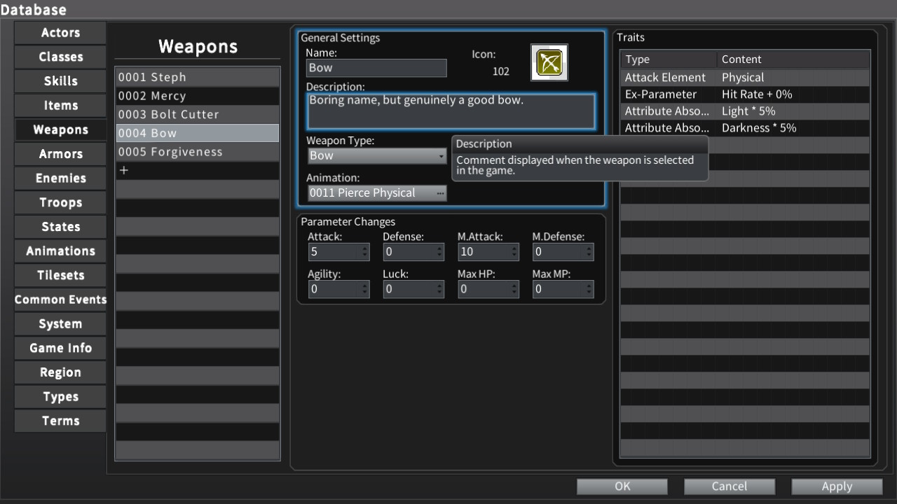The image size is (897, 504).
Task: Select the Attack Element Physical trait
Action: 744,78
